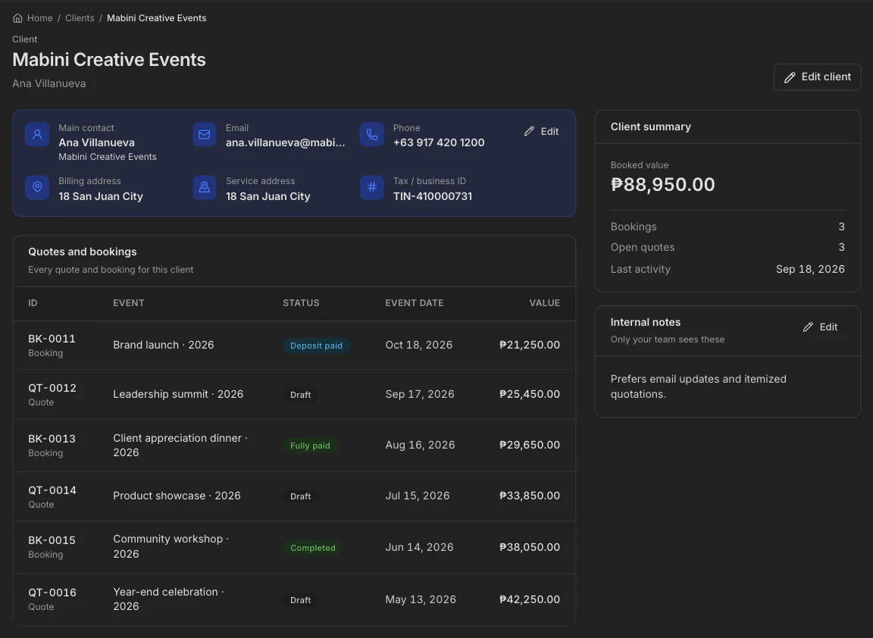
Task: Click the value ₱42,250.00
Action: 530,599
